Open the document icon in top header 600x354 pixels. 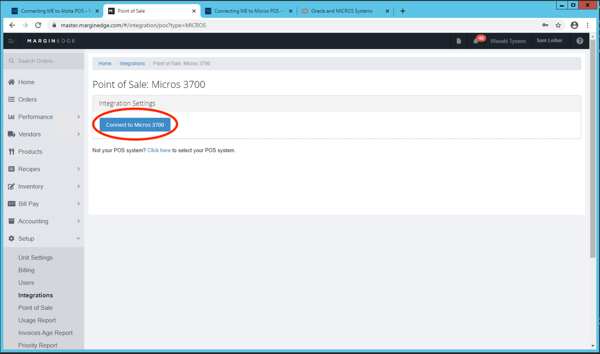pos(459,41)
